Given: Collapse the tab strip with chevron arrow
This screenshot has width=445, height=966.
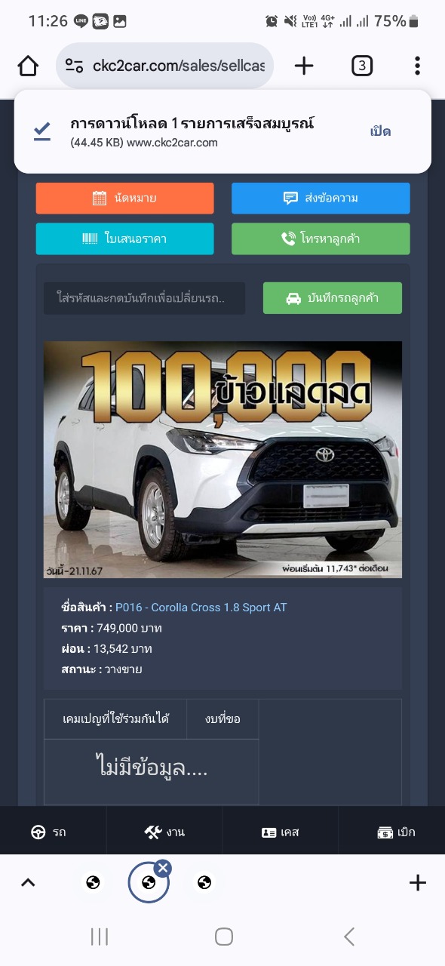Looking at the screenshot, I should (x=28, y=882).
